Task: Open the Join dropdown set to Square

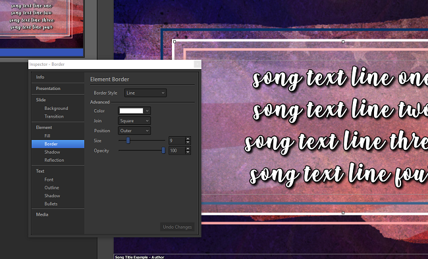Action: tap(134, 121)
